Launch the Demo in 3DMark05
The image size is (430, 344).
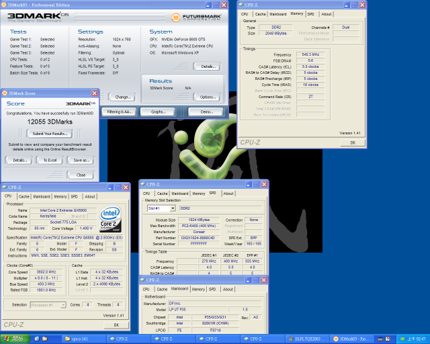[206, 112]
